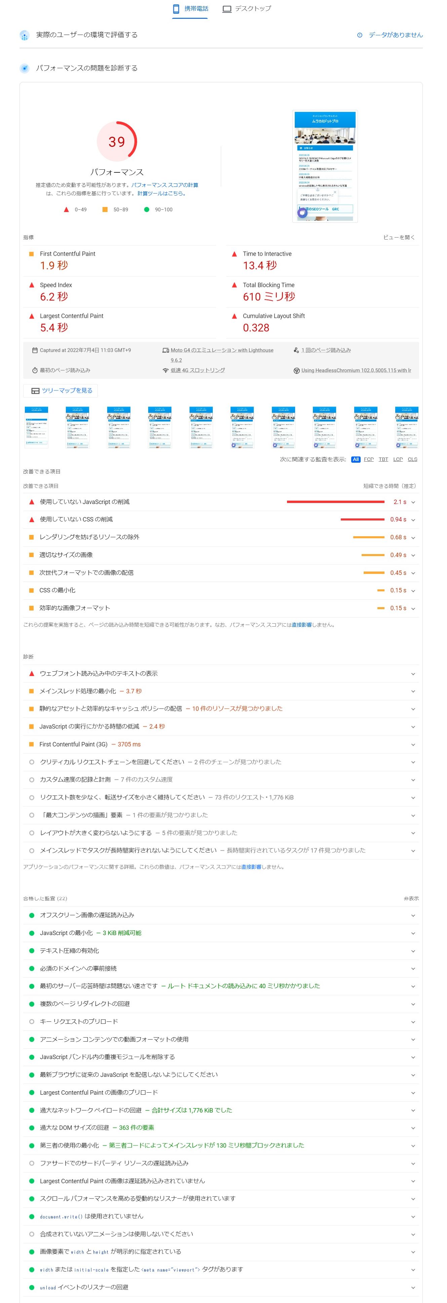Screen dimensions: 447x1303
Task: Open the 計算ツールはこちら link
Action: (x=162, y=193)
